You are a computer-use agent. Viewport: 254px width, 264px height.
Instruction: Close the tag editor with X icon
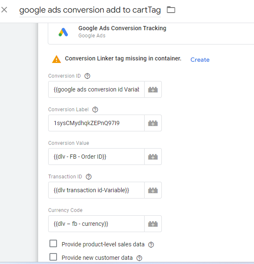[5, 10]
